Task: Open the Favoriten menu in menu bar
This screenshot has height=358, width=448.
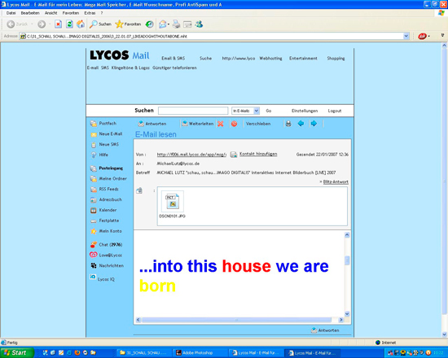Action: (71, 13)
